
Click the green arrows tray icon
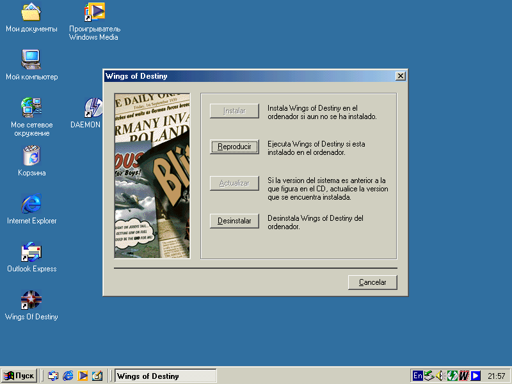[452, 376]
